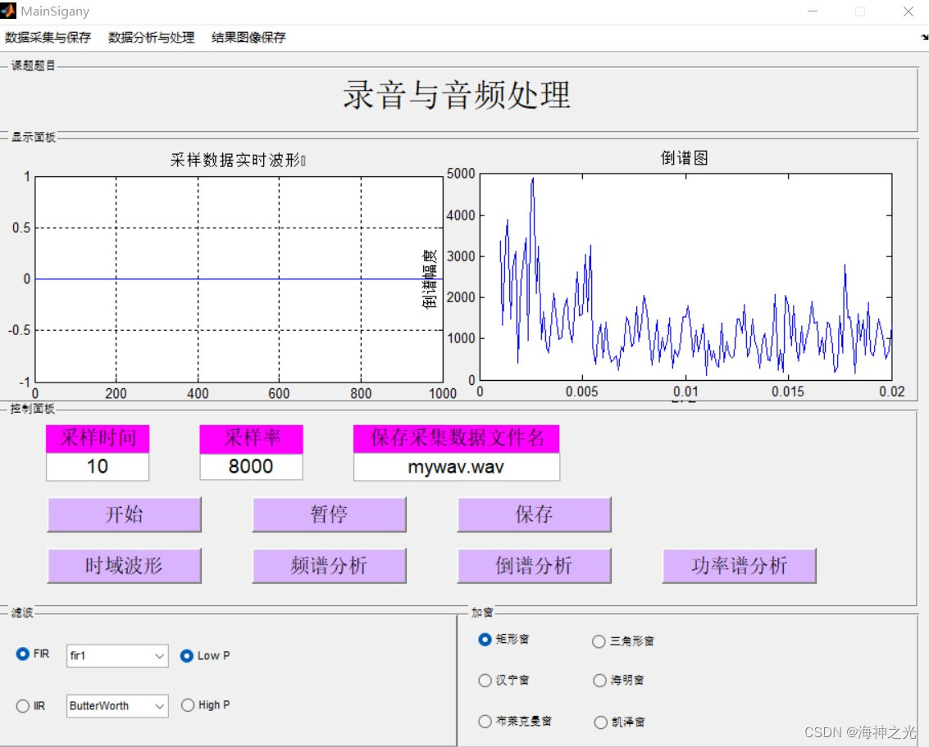Screen dimensions: 929x747
Task: Click the 采样率 field showing 8000
Action: point(251,467)
